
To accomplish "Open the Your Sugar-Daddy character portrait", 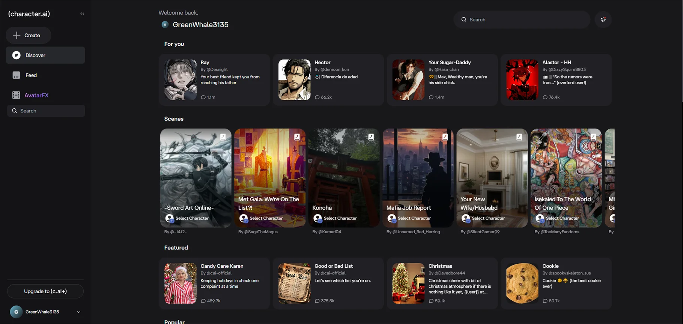I will pyautogui.click(x=408, y=79).
